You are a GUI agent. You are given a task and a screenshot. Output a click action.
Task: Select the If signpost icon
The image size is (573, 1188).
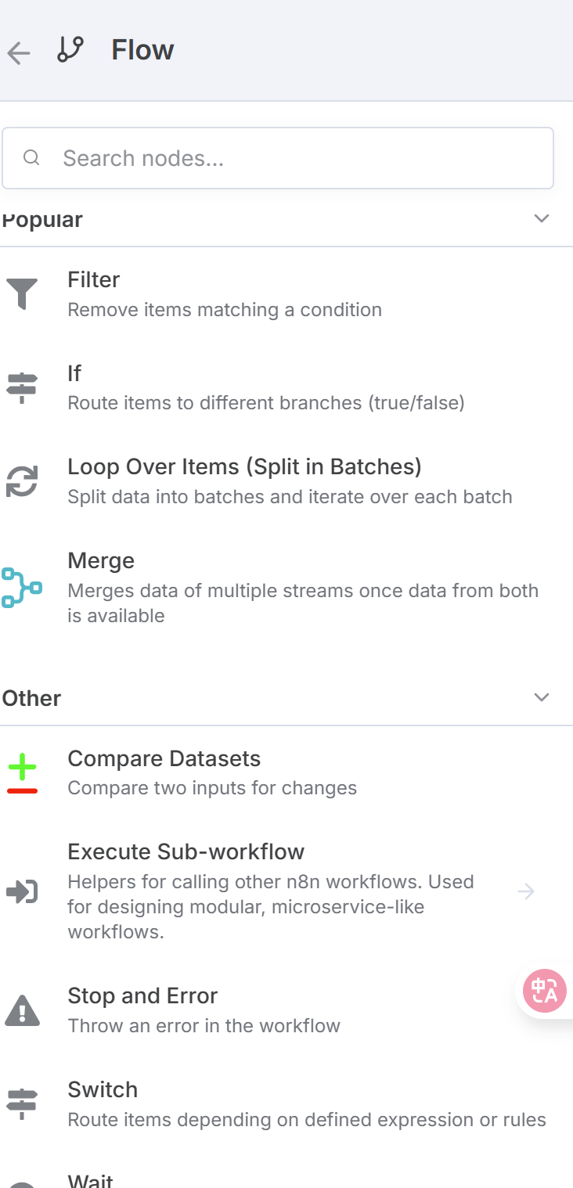(x=22, y=387)
